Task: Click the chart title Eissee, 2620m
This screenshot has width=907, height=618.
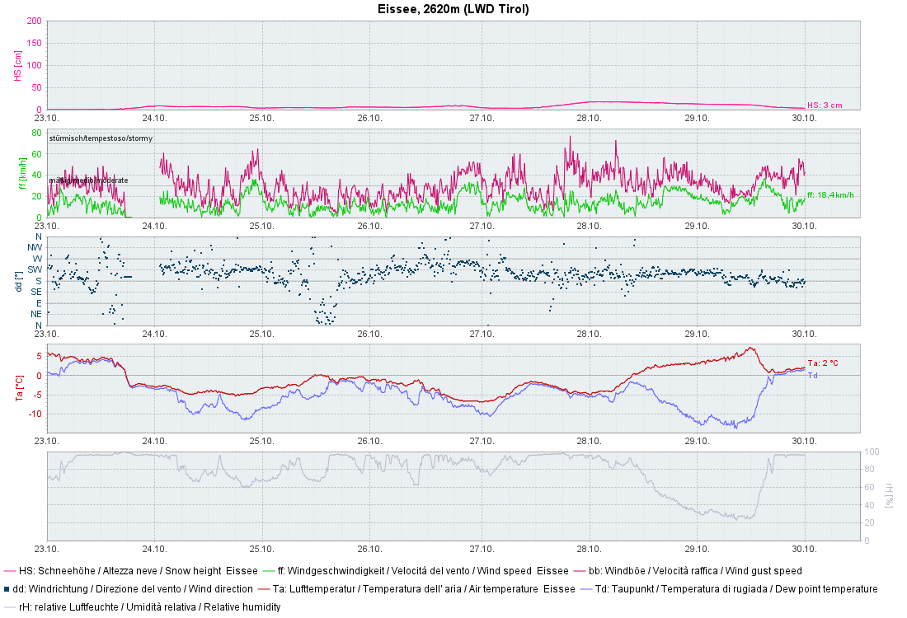Action: tap(453, 9)
